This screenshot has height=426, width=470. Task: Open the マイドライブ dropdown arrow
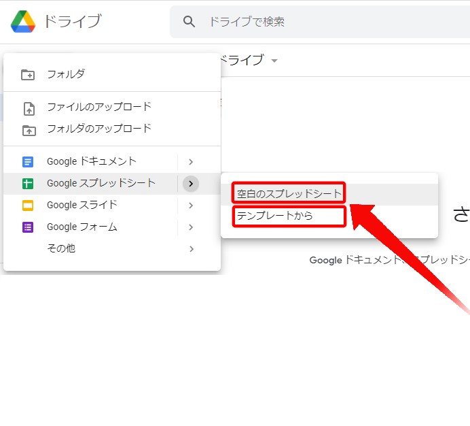click(274, 61)
